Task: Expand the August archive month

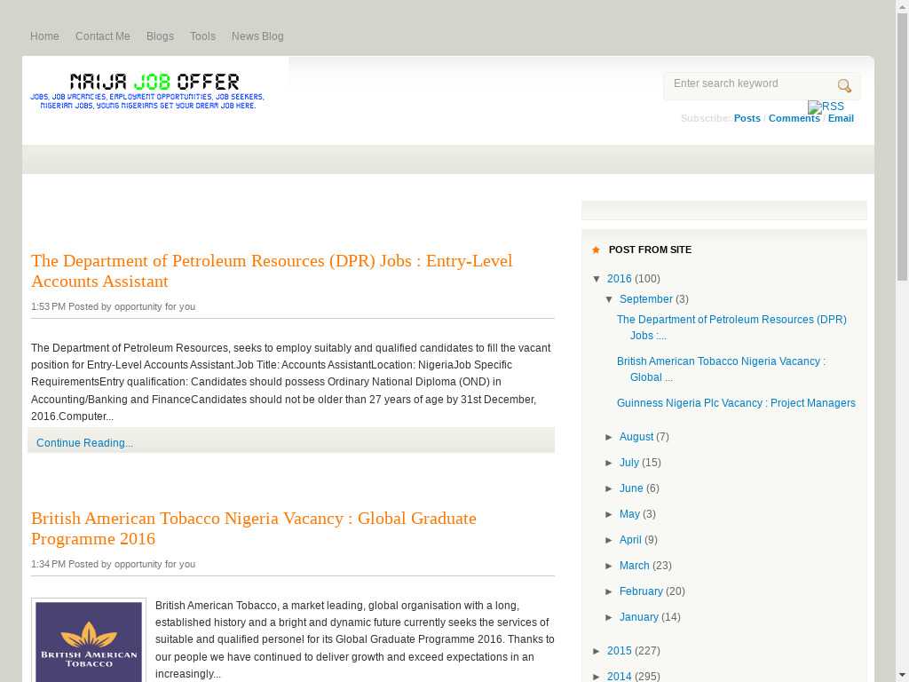Action: pyautogui.click(x=609, y=437)
